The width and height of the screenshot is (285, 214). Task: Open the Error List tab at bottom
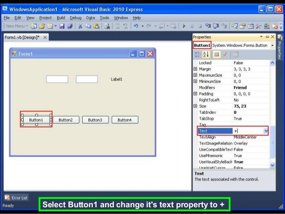point(16,198)
